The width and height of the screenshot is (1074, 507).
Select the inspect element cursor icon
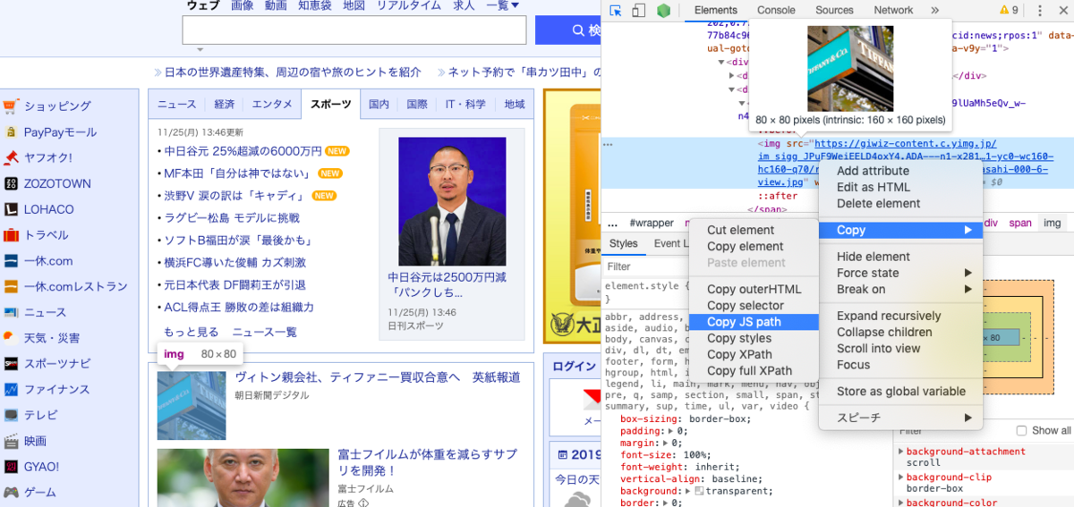[x=616, y=11]
